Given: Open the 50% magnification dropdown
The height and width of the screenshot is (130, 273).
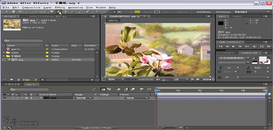Looking at the screenshot, I should pos(116,80).
